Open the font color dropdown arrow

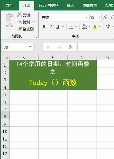pyautogui.click(x=100, y=27)
